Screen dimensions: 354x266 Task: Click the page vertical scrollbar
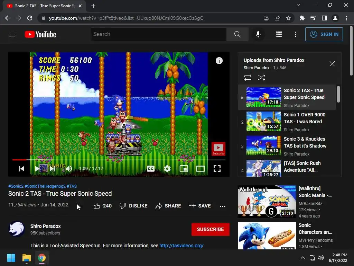click(351, 51)
